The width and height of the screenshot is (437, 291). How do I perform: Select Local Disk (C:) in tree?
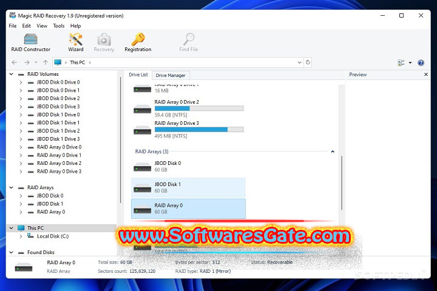(x=53, y=236)
